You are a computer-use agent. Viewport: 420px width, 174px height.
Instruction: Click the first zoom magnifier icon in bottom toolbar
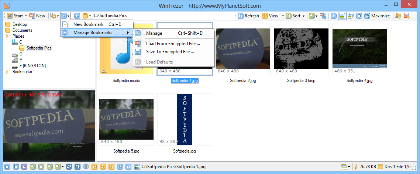[33, 167]
